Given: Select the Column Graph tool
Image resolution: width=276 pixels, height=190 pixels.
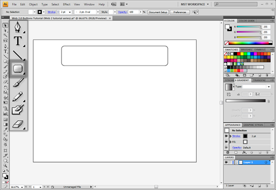Looking at the screenshot, I should (5, 113).
